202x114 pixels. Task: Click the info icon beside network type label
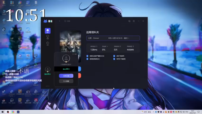(133, 46)
